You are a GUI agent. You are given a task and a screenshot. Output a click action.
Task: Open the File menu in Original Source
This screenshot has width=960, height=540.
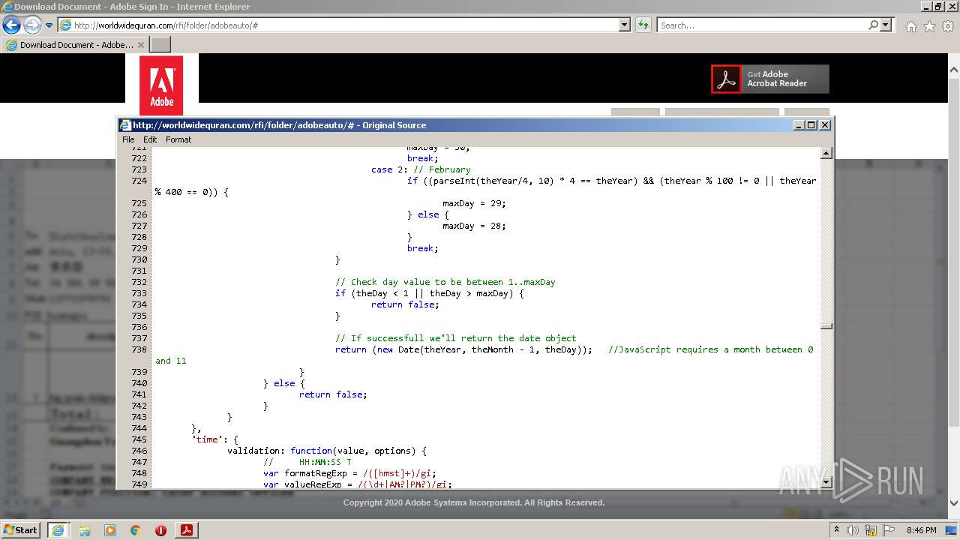tap(128, 139)
